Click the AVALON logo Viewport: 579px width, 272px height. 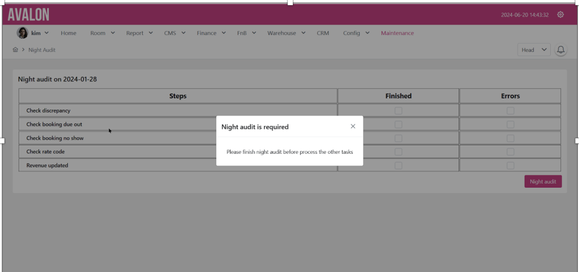28,15
